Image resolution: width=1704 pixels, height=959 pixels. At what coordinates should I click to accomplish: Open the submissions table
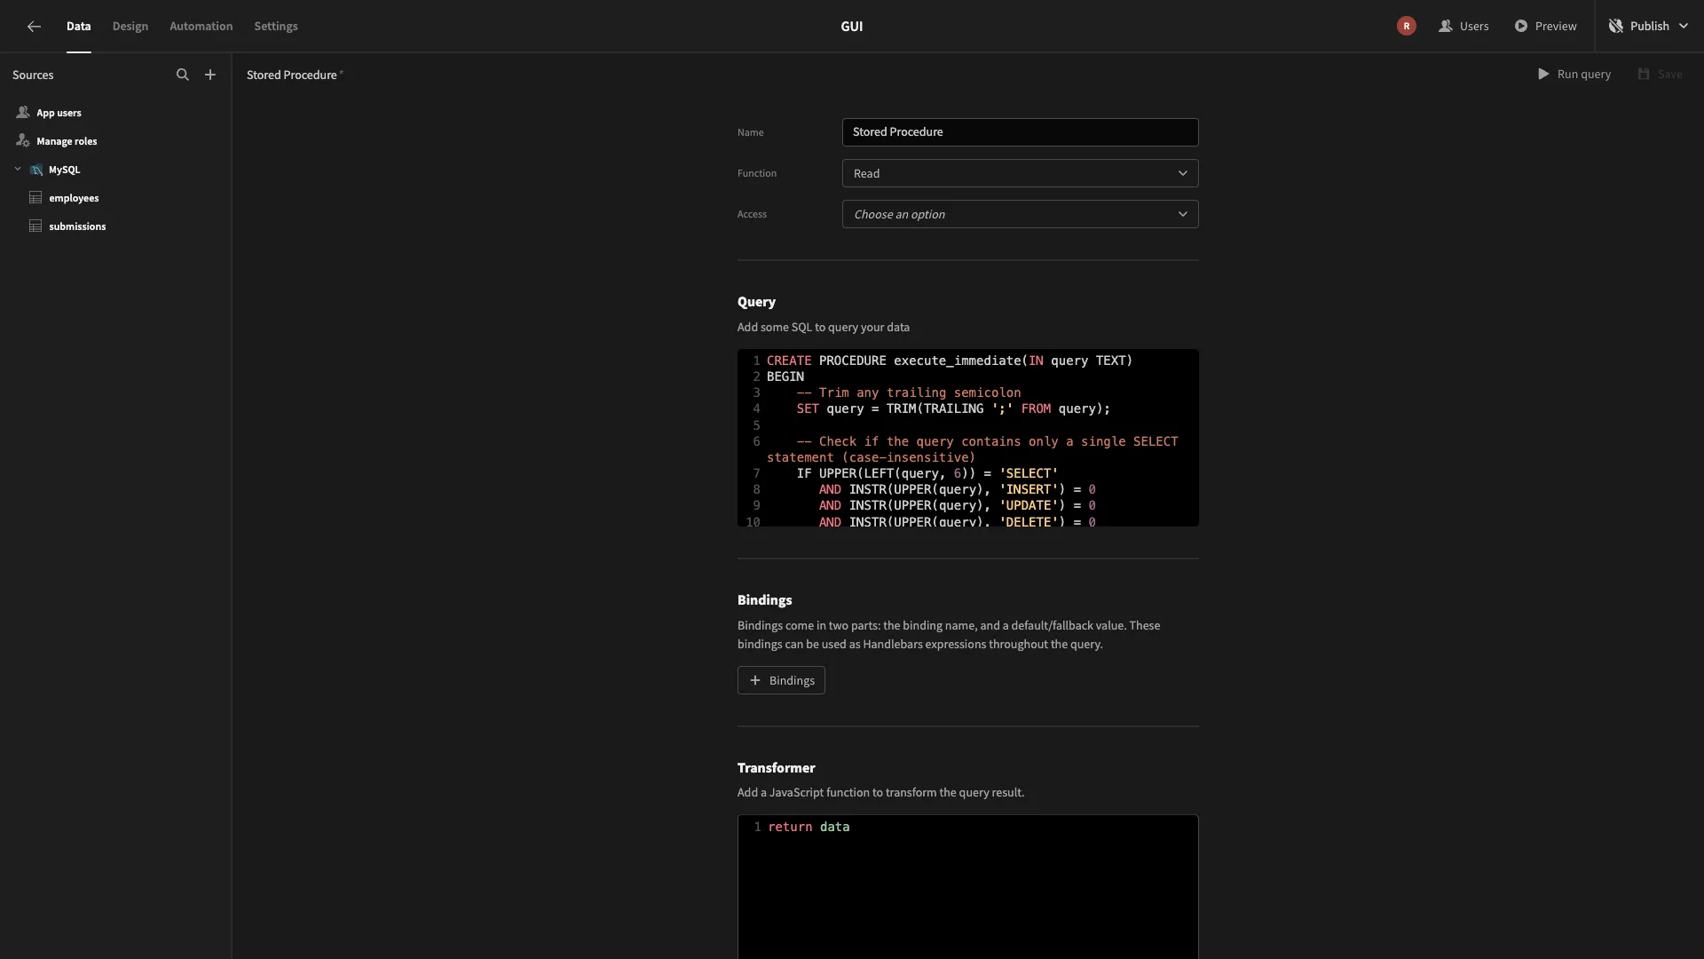[77, 226]
